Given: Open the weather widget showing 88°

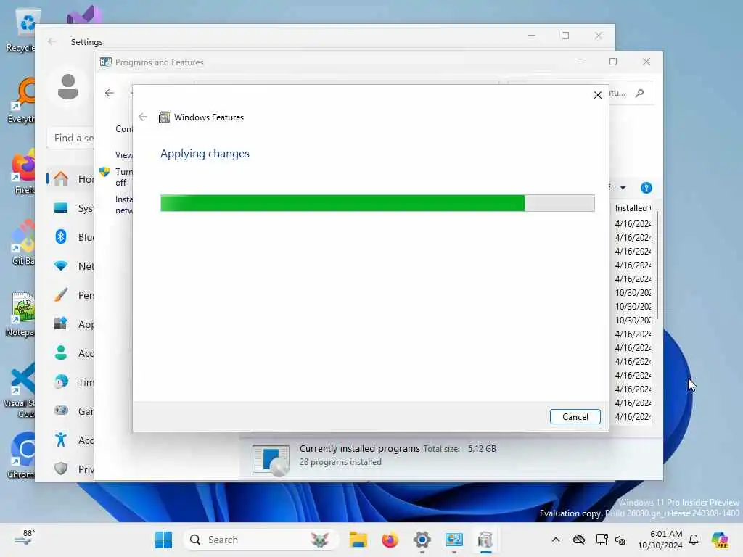Looking at the screenshot, I should pyautogui.click(x=24, y=539).
